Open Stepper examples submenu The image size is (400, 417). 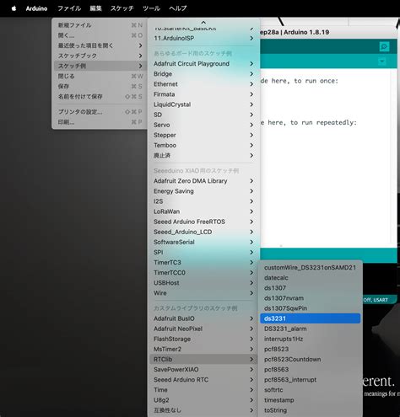(x=203, y=135)
